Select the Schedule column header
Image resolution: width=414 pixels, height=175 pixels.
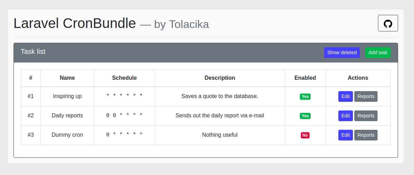pos(124,78)
